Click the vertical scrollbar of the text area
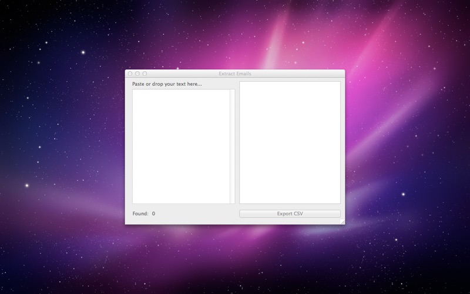This screenshot has width=470, height=294. pyautogui.click(x=232, y=146)
